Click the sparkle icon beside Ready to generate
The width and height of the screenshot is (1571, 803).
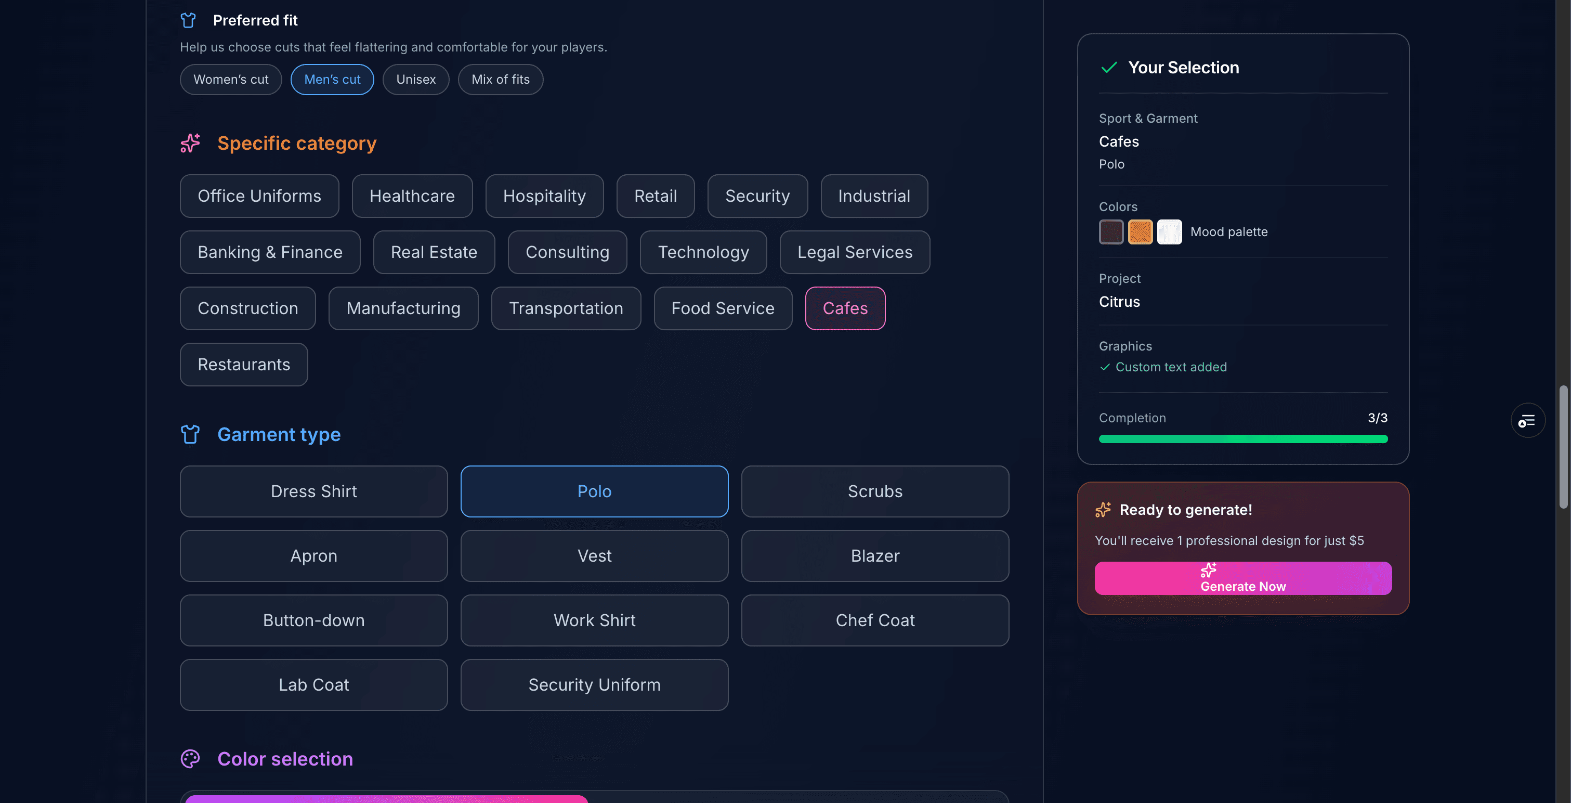tap(1104, 510)
